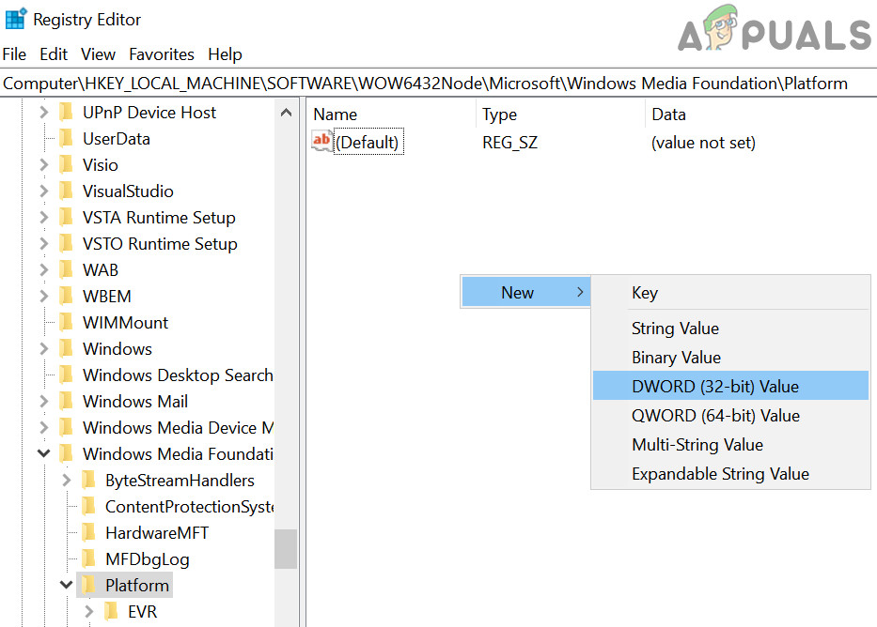Click the Registry Editor app icon
This screenshot has width=877, height=627.
pyautogui.click(x=15, y=19)
